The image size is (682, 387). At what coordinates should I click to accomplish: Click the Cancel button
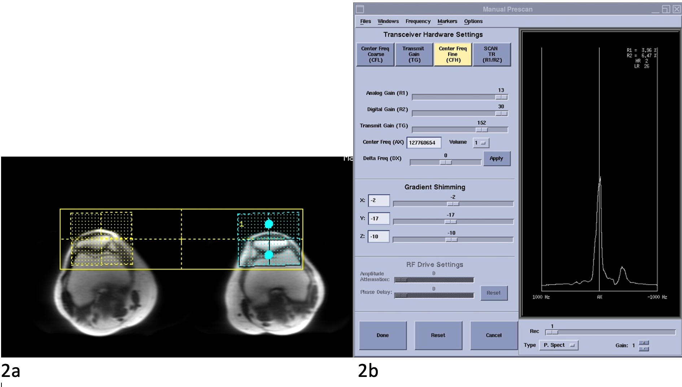click(x=493, y=335)
